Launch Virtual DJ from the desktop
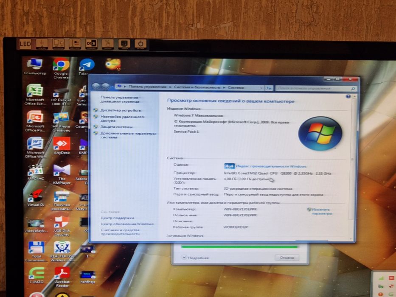Viewport: 396px width, 297px height. pos(36,198)
